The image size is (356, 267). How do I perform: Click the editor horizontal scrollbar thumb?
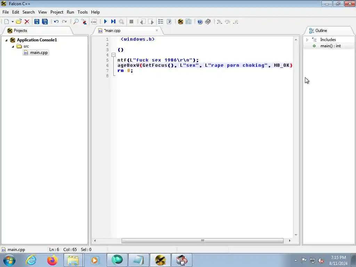coord(203,241)
